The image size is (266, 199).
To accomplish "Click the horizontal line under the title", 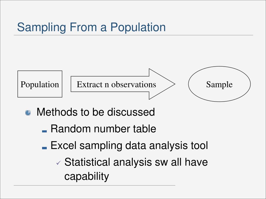I will [x=133, y=35].
